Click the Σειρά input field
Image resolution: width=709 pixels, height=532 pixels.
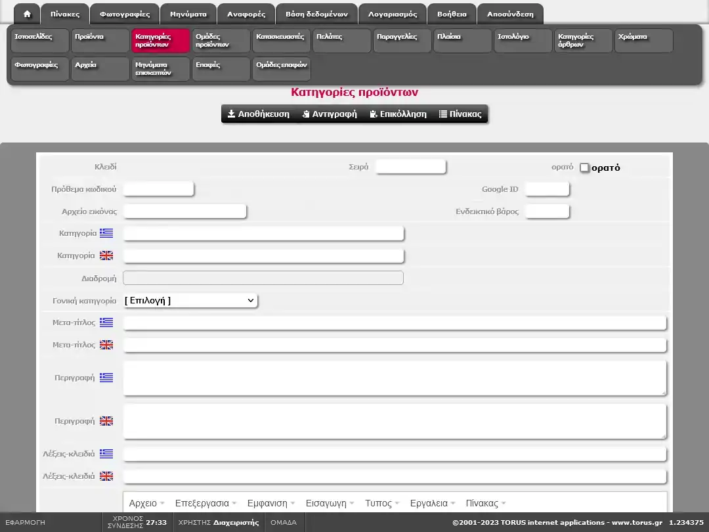coord(411,167)
